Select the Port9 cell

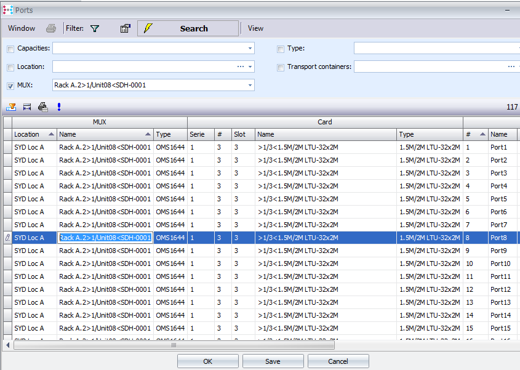(x=503, y=251)
